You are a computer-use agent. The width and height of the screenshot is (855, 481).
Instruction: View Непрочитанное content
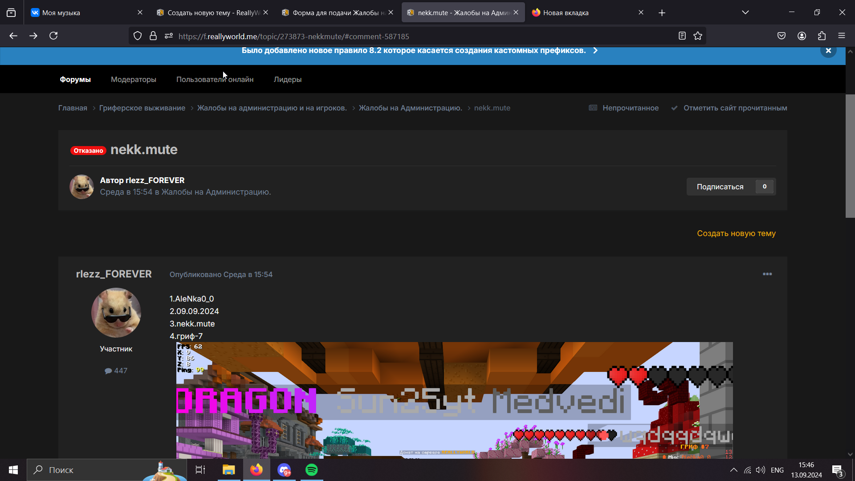tap(624, 108)
